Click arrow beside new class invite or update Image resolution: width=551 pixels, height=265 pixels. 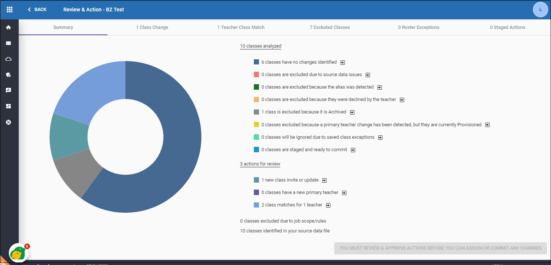pyautogui.click(x=324, y=180)
